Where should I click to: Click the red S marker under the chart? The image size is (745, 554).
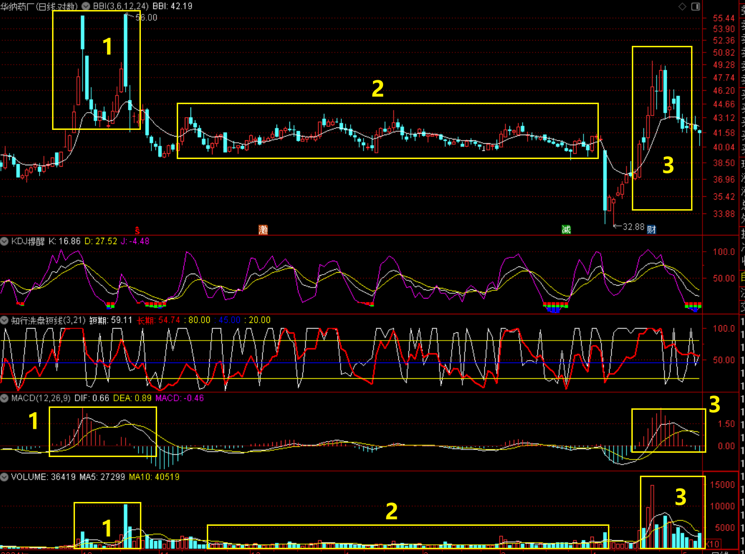[138, 231]
